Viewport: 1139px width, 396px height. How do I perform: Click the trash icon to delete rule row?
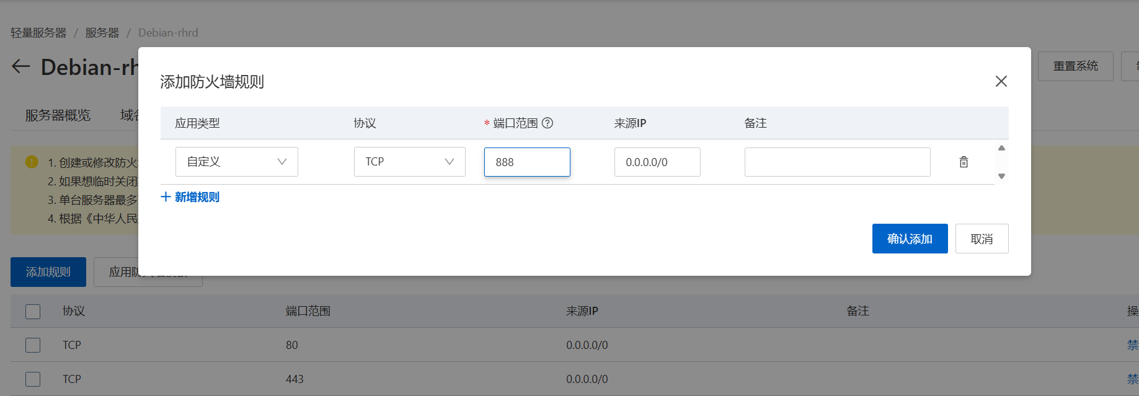click(x=964, y=162)
